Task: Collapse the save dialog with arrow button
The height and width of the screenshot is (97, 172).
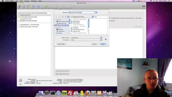Action: (96, 12)
